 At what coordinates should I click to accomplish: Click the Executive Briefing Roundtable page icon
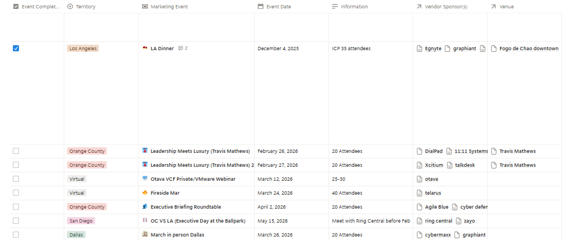click(x=145, y=207)
